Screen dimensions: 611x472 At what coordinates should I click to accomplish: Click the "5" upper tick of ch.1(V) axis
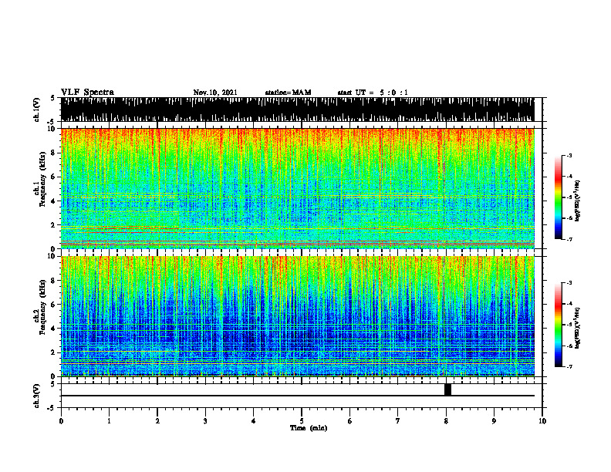click(x=52, y=99)
